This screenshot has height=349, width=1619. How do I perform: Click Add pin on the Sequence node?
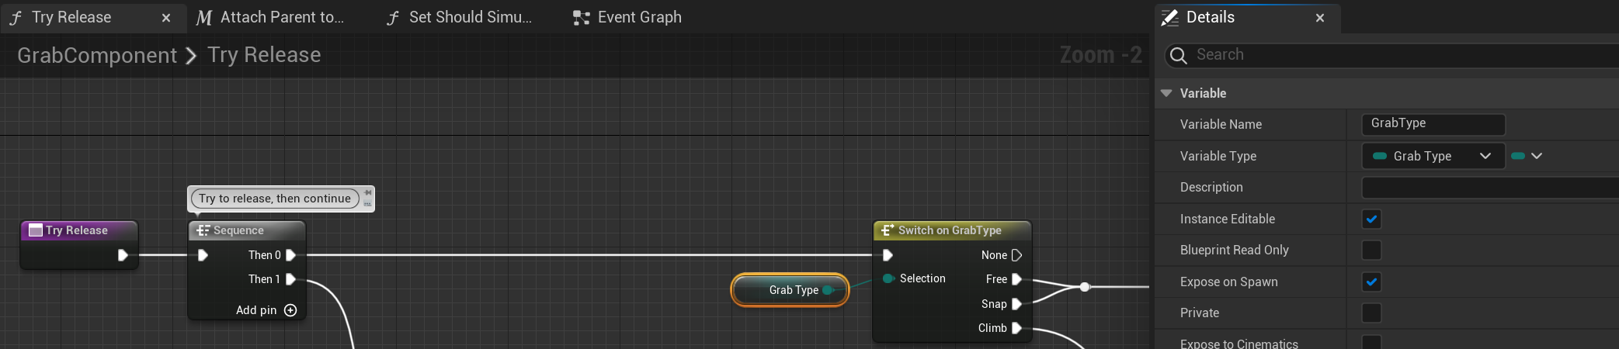click(x=266, y=310)
